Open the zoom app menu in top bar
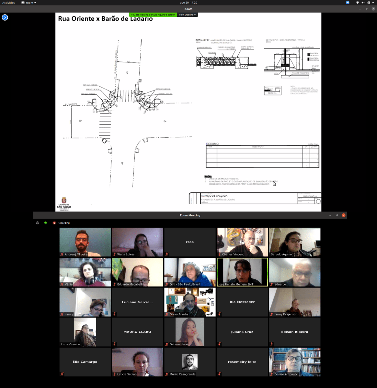377x388 pixels. tap(29, 3)
